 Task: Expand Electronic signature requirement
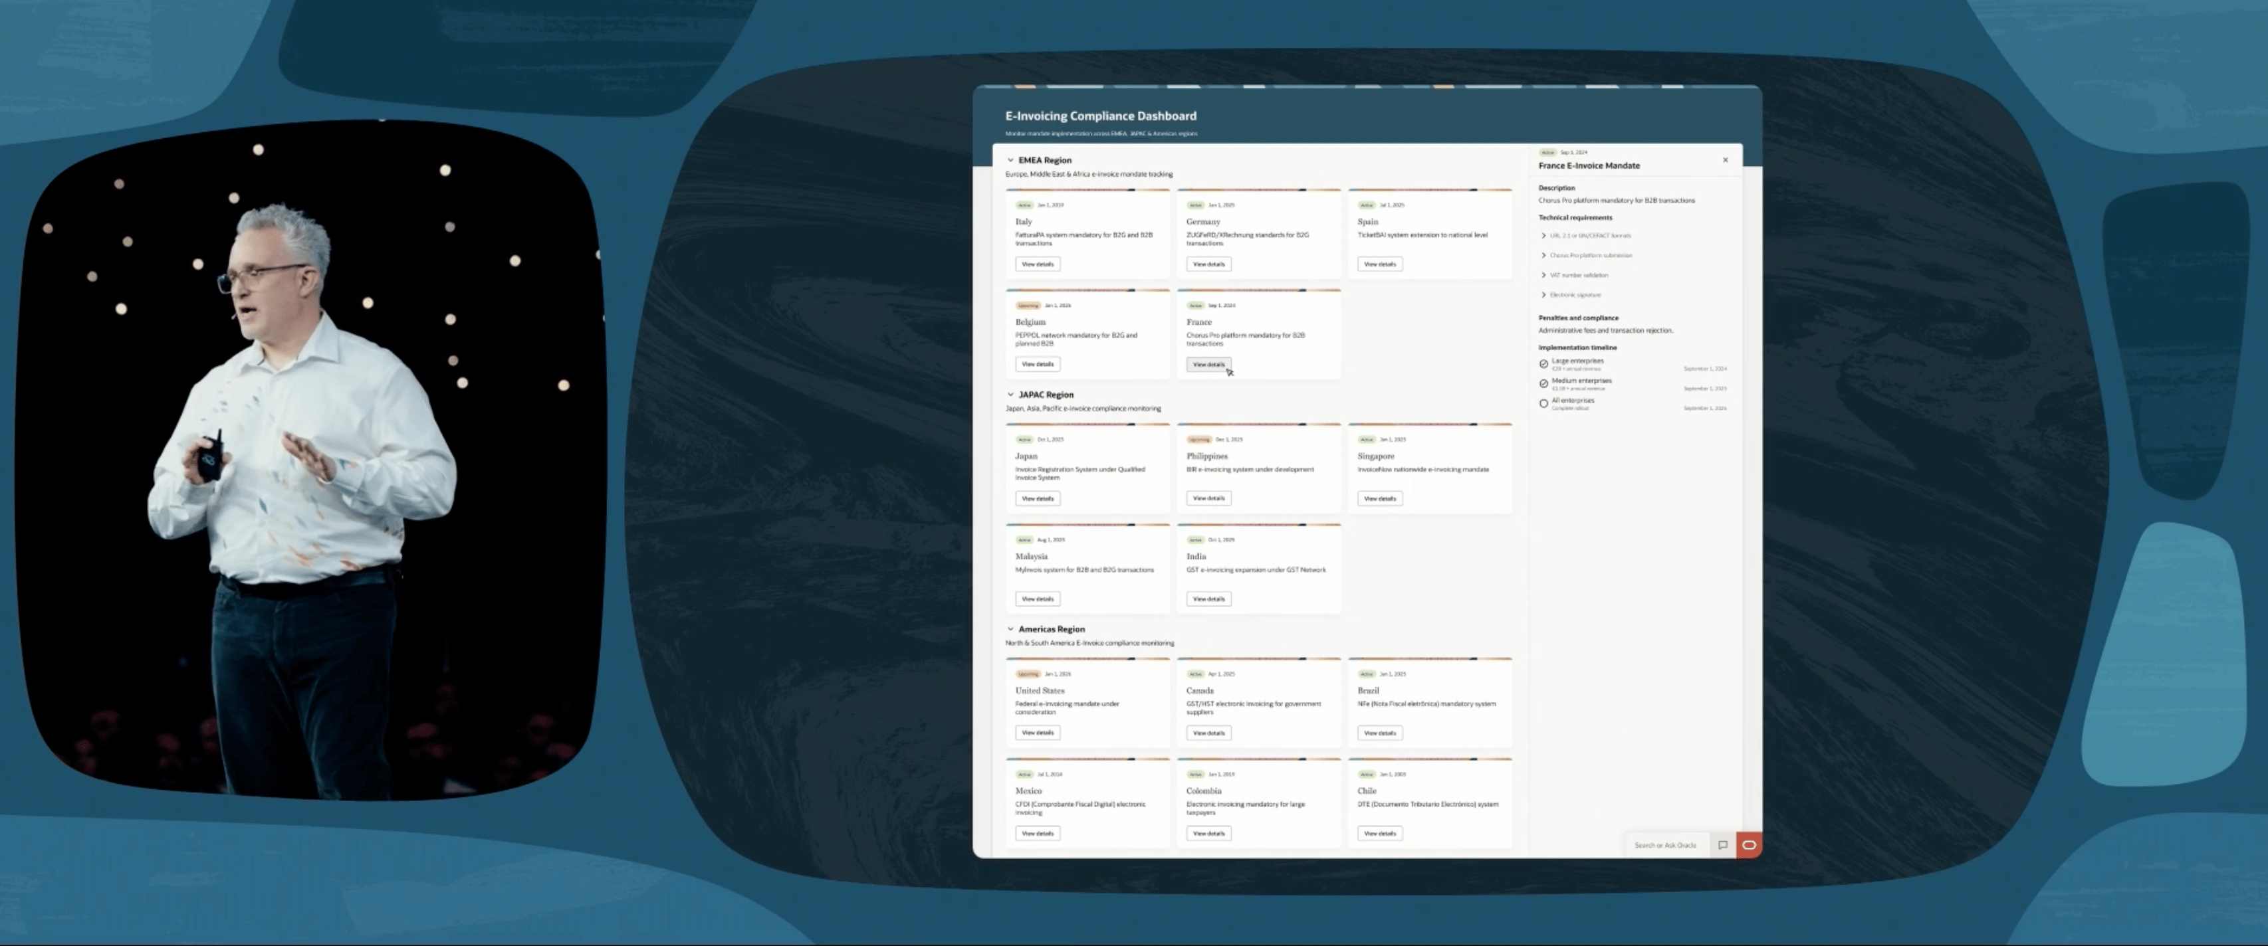tap(1543, 295)
